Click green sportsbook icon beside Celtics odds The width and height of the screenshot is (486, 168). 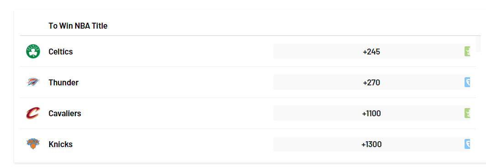click(x=467, y=51)
